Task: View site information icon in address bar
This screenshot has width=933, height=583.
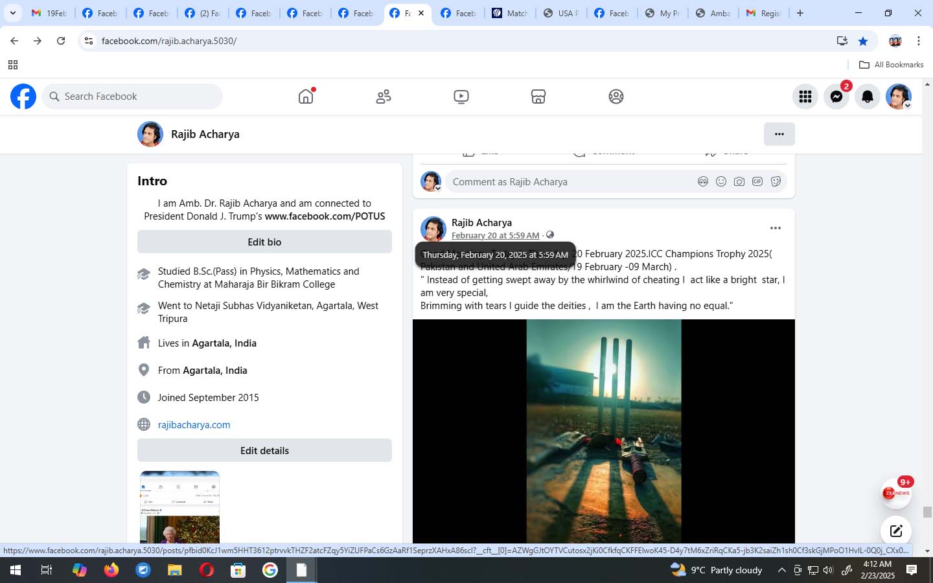Action: [x=89, y=41]
